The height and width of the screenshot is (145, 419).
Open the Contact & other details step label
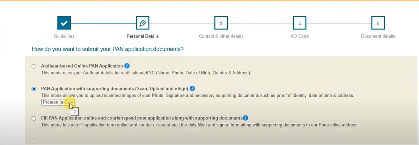221,36
